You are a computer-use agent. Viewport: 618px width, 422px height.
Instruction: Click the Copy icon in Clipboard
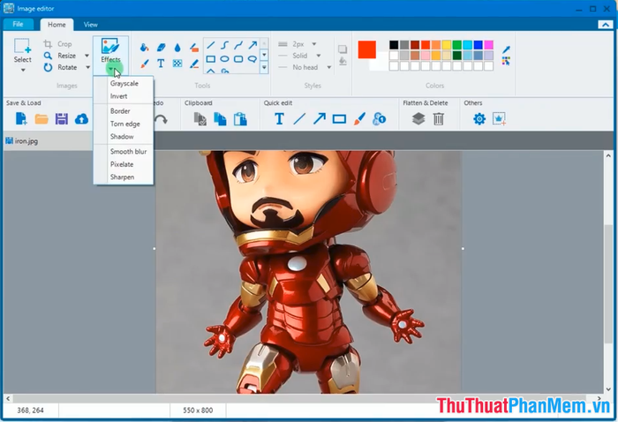(x=220, y=118)
